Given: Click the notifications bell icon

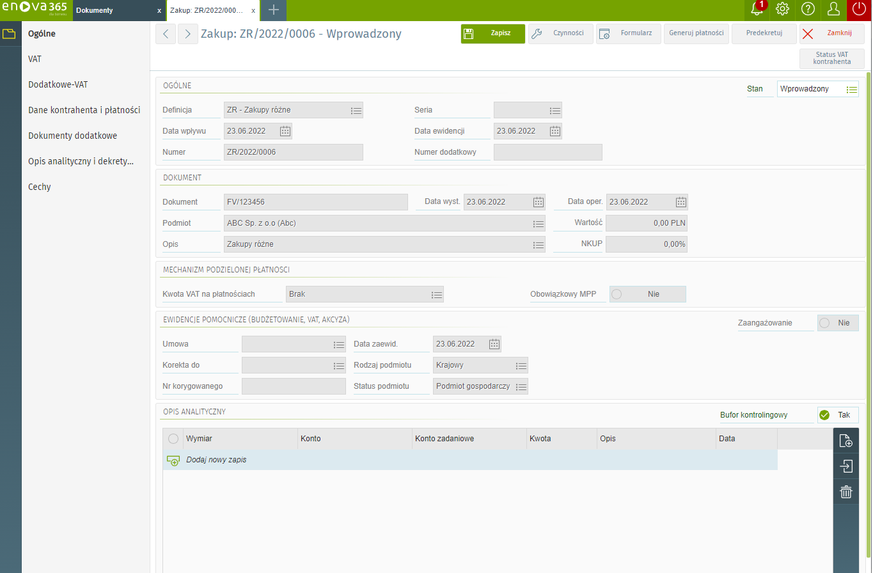Looking at the screenshot, I should point(757,10).
